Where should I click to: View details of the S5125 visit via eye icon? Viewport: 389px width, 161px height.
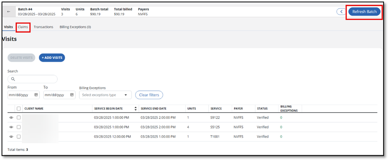point(11,127)
